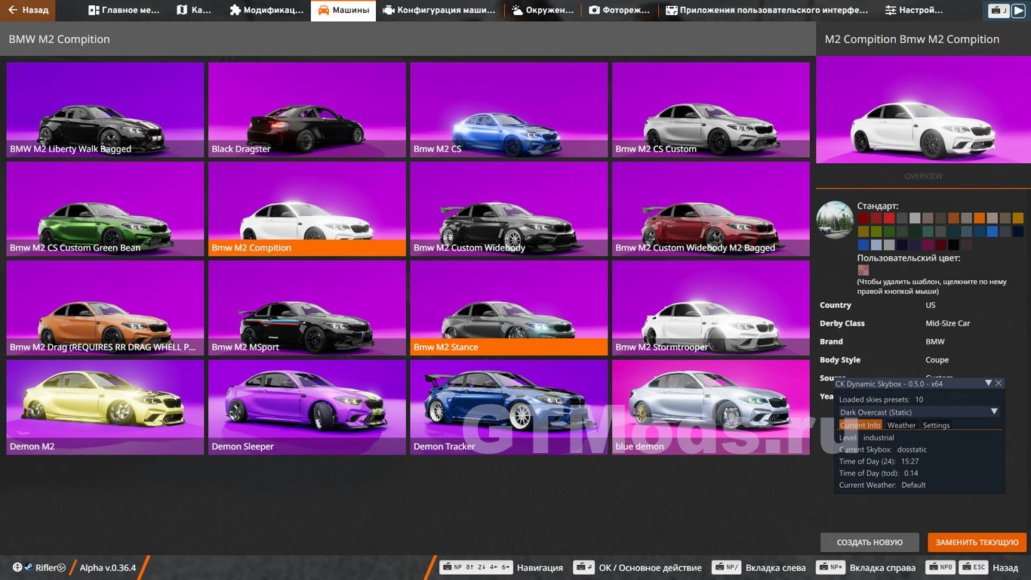Pick the black swatch in third row

click(x=954, y=245)
